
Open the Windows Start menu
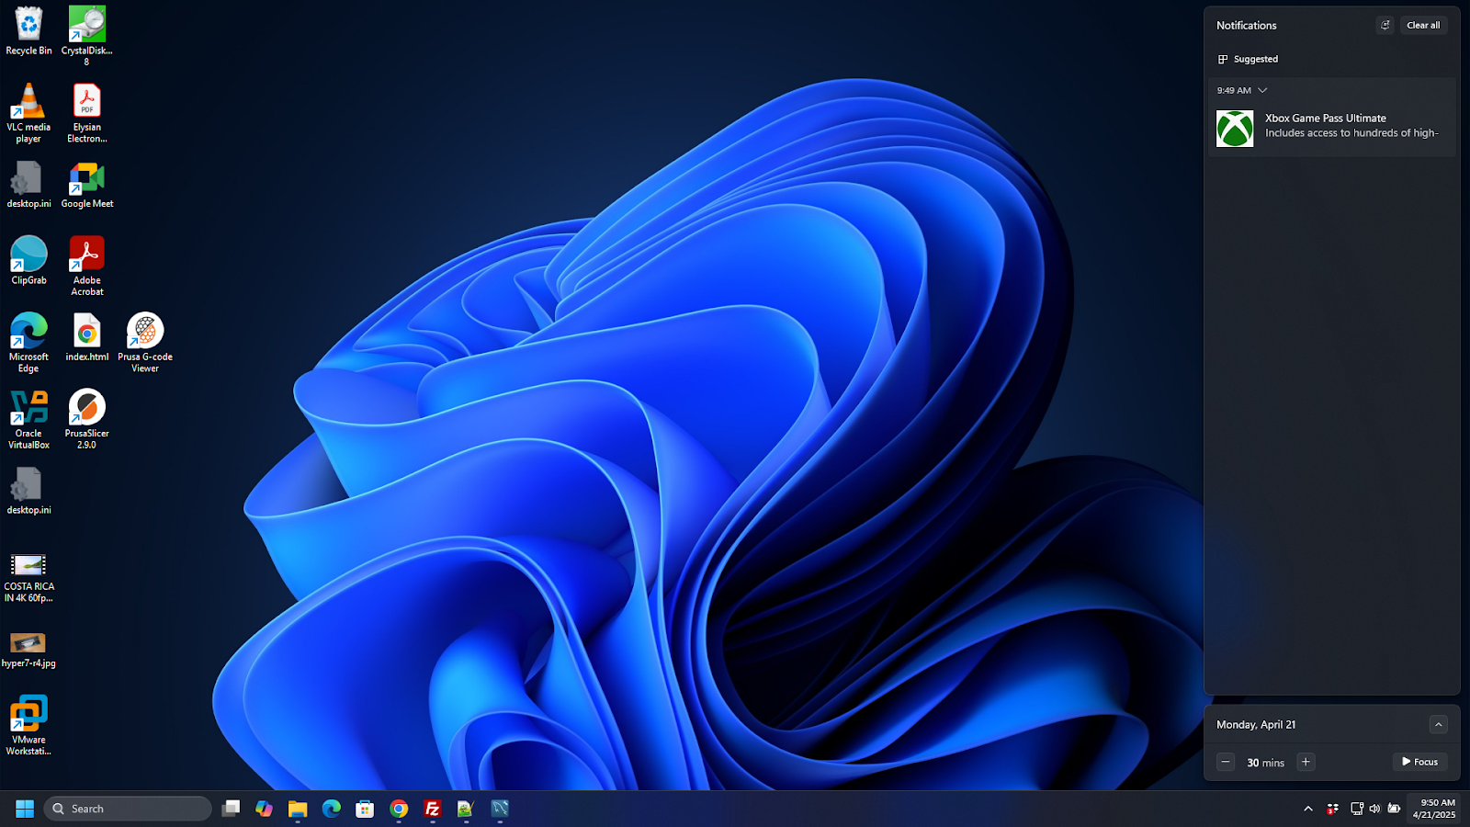(x=25, y=809)
